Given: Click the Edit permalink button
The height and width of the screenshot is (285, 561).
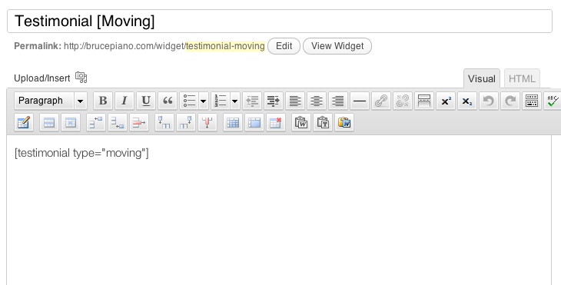Looking at the screenshot, I should (x=284, y=46).
